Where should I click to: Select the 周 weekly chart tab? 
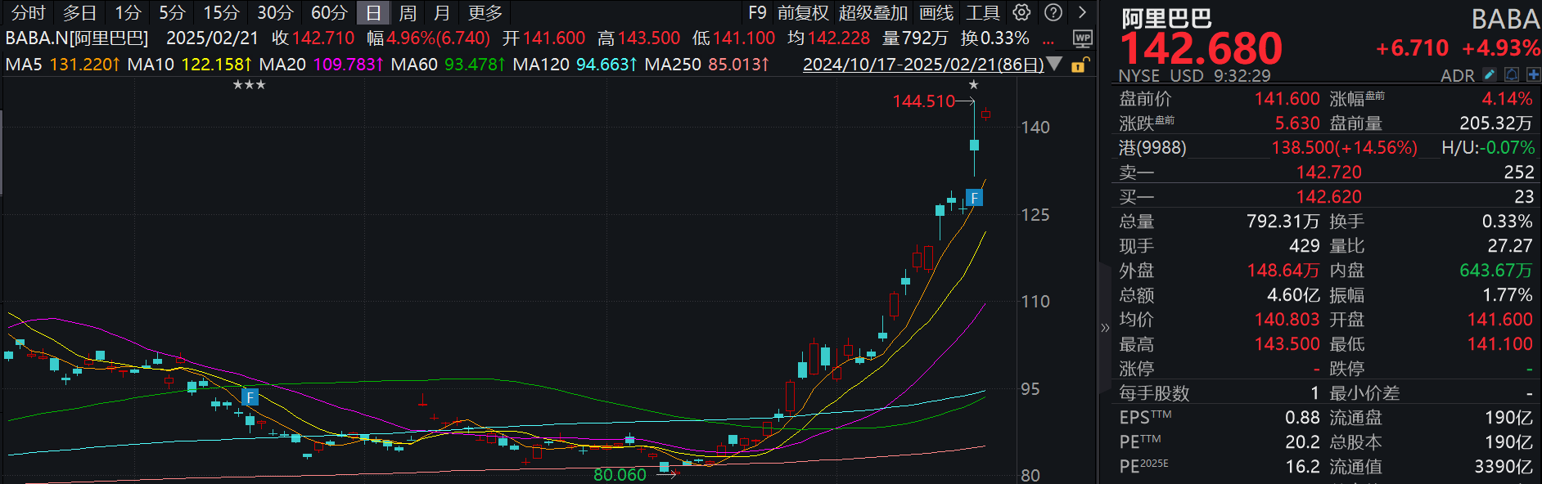click(407, 12)
